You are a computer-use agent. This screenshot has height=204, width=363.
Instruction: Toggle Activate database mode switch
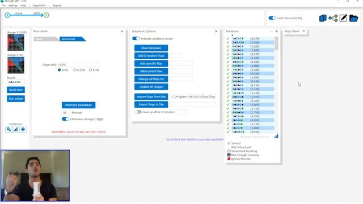[136, 39]
